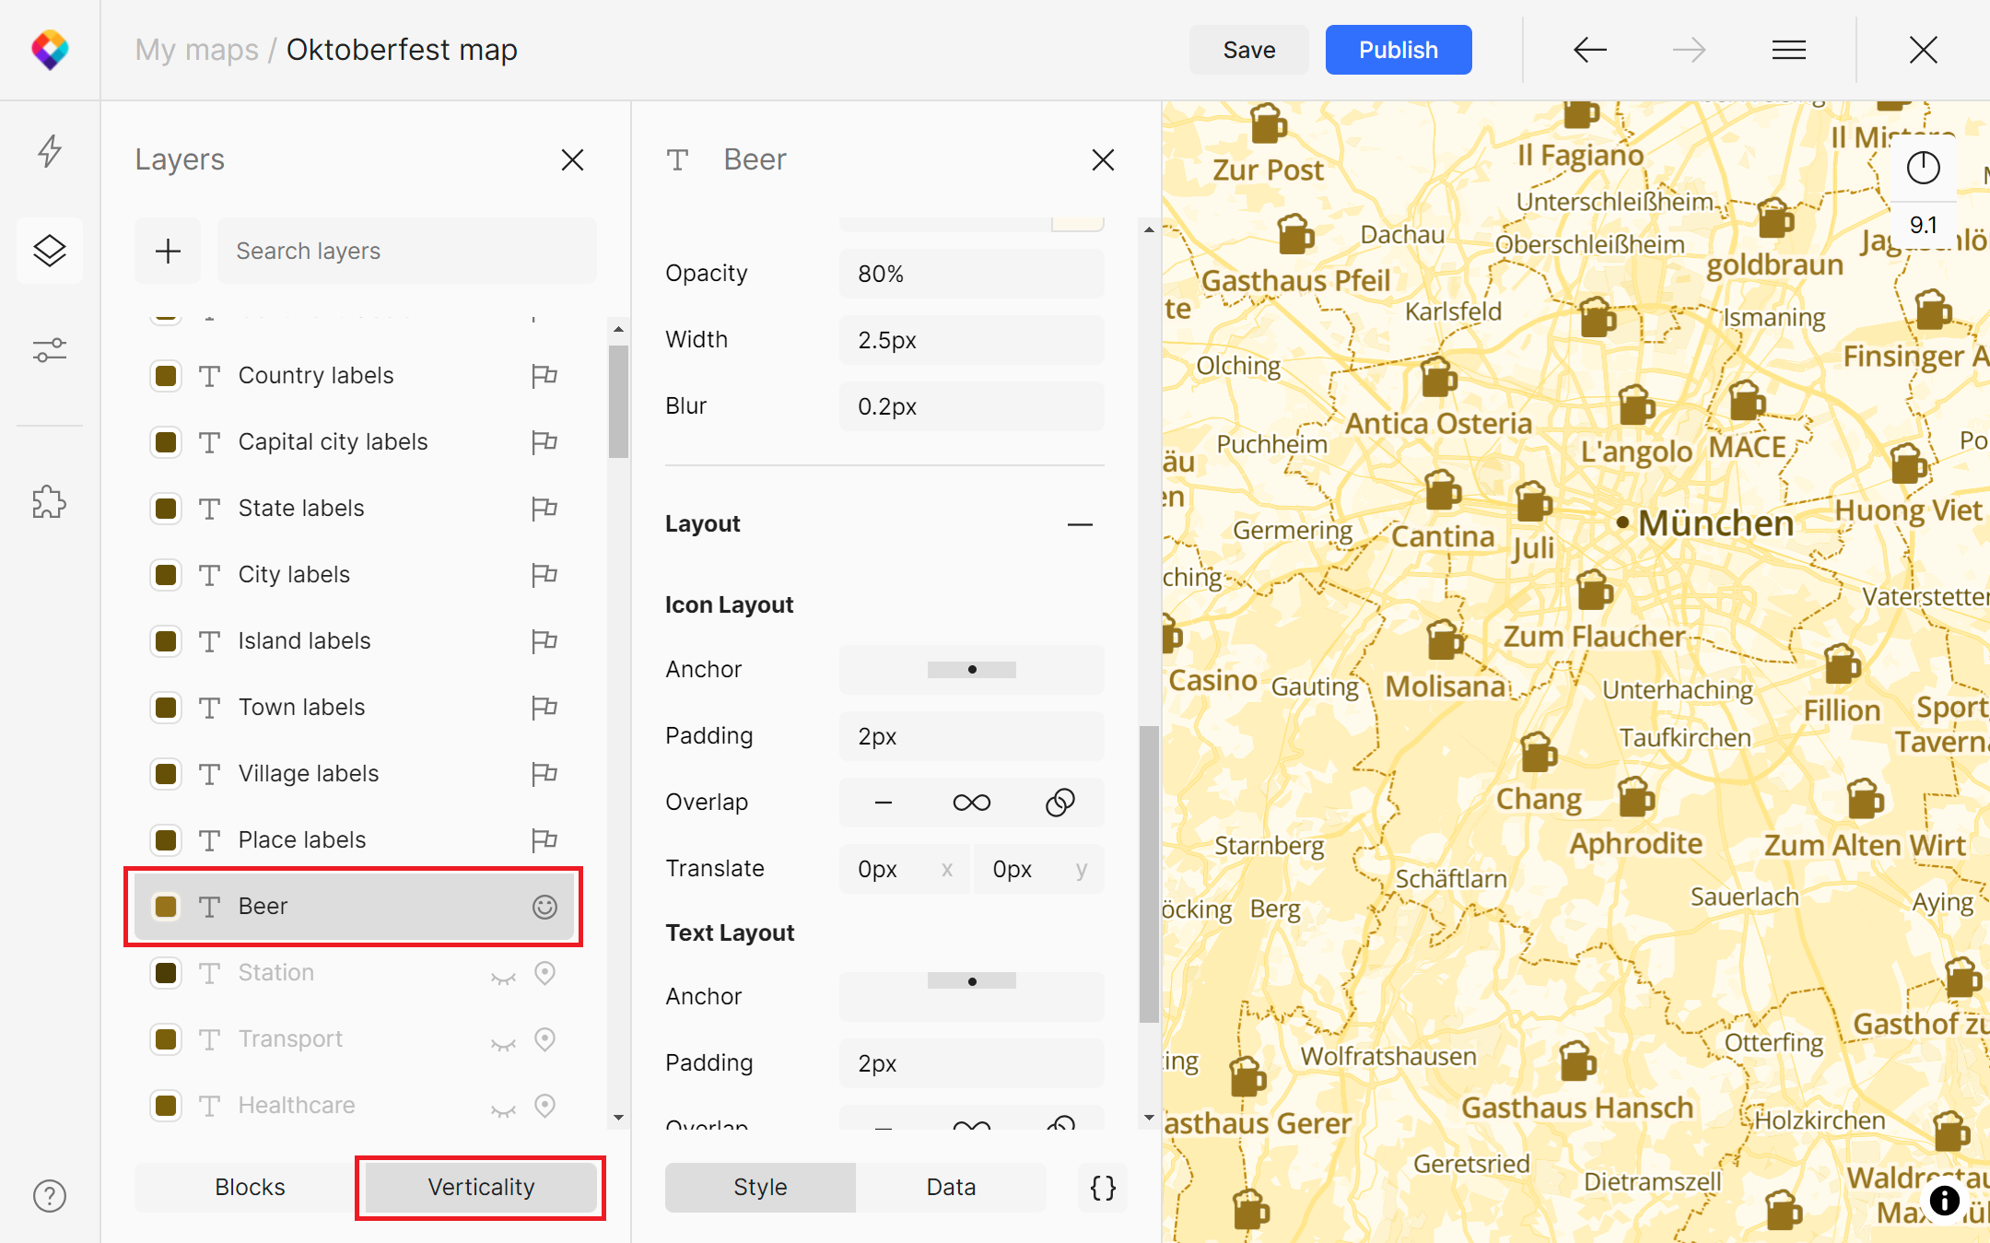Click the sliders settings sidebar icon

click(x=50, y=350)
